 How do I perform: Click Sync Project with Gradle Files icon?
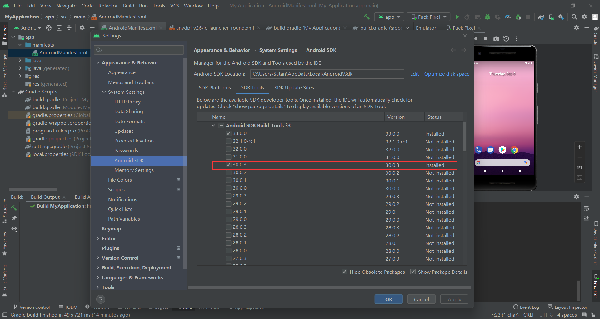[x=541, y=17]
